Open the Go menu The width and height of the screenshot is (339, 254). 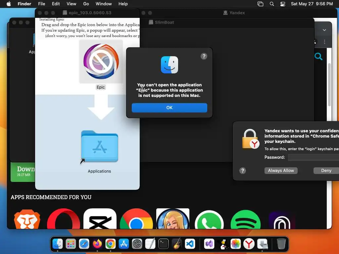[86, 4]
